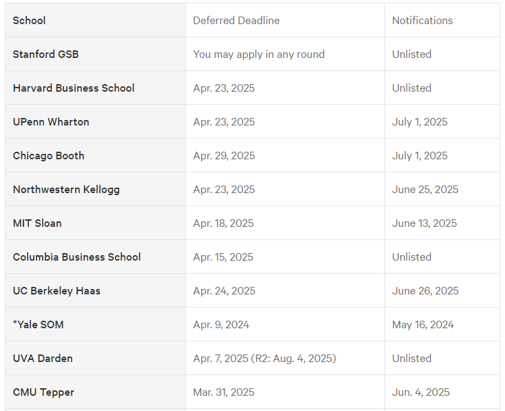This screenshot has height=411, width=505.
Task: Click the *Yale SOM row label
Action: [38, 325]
